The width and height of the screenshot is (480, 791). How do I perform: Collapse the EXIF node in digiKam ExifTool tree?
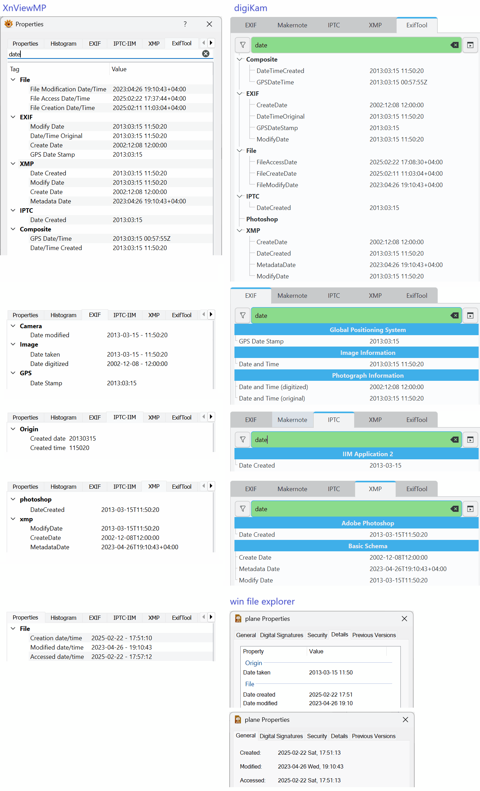[240, 93]
